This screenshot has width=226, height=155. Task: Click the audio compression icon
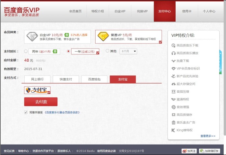tap(173, 92)
